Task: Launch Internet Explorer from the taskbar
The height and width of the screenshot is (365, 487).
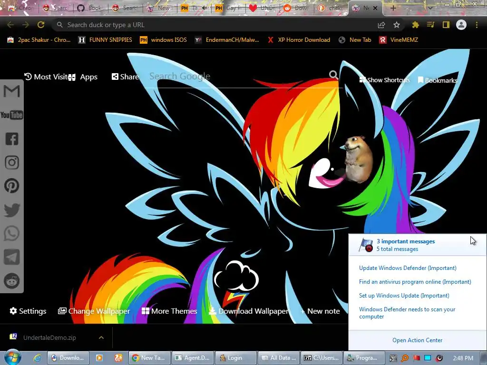Action: (37, 358)
